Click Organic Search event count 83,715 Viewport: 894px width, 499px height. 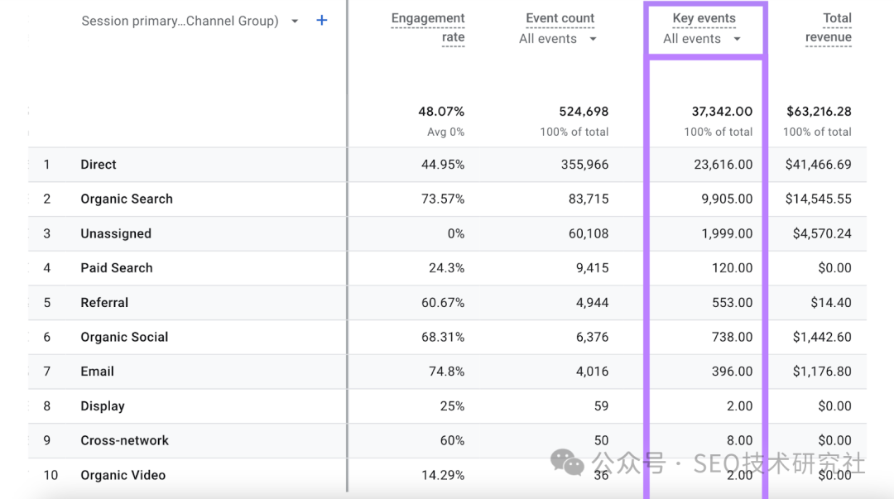pyautogui.click(x=589, y=199)
